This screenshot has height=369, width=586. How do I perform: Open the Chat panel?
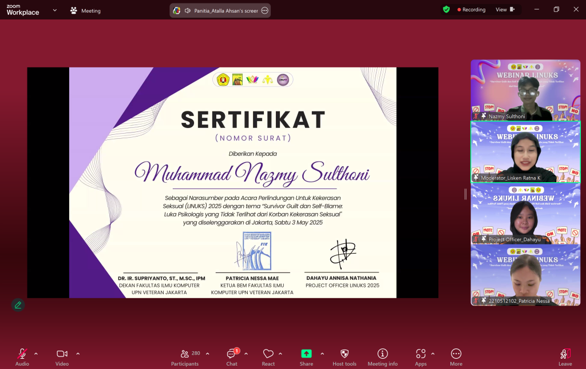(232, 357)
